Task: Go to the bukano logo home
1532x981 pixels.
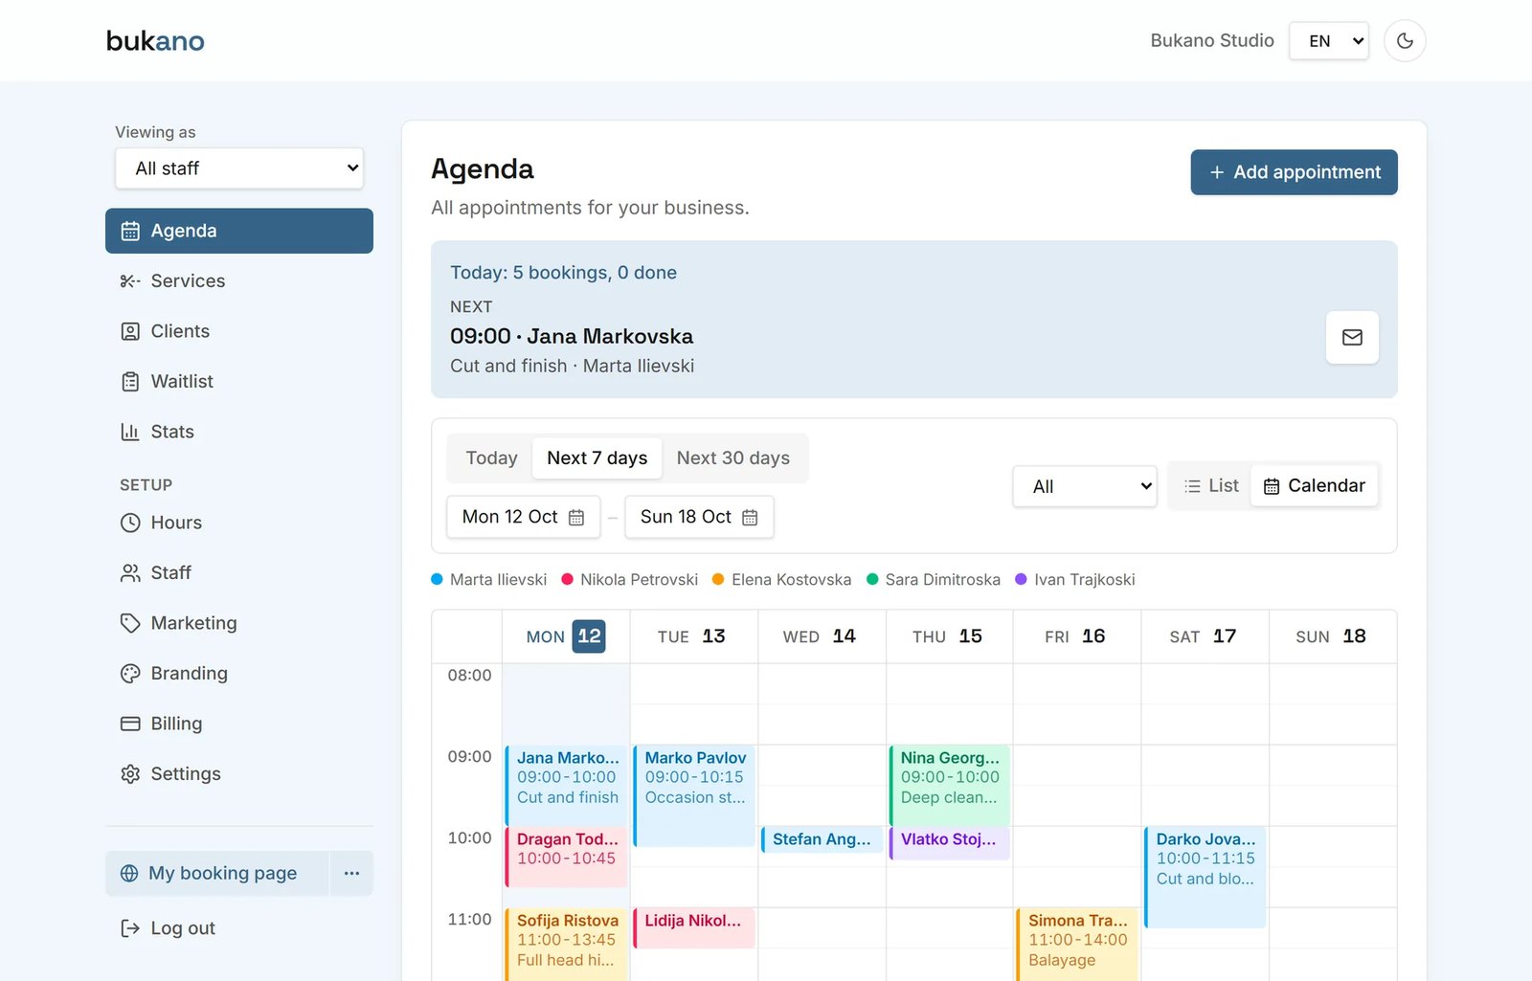Action: 155,41
